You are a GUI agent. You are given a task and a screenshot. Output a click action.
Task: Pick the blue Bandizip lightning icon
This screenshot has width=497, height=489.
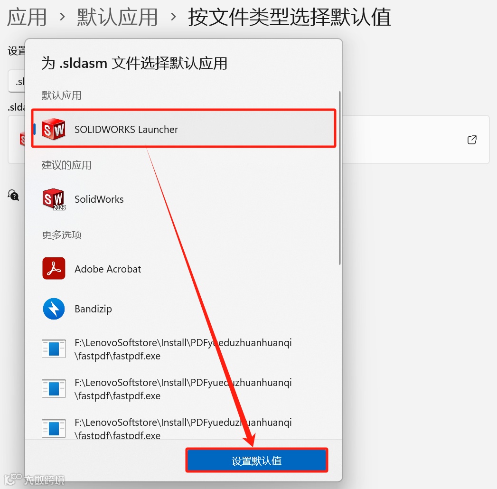pos(54,309)
